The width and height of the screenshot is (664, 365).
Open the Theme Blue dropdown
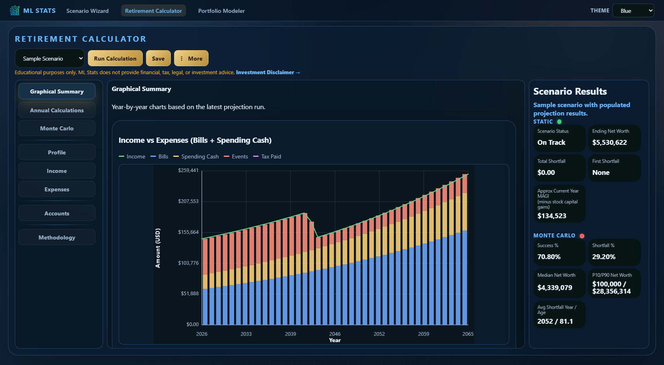click(633, 10)
